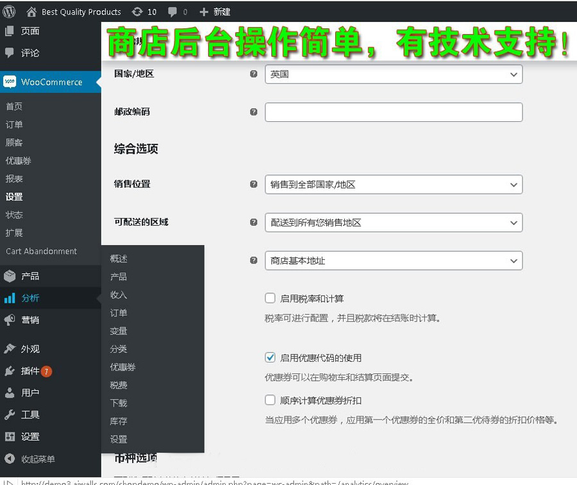Click the help icon next to 邮政编码

point(253,112)
